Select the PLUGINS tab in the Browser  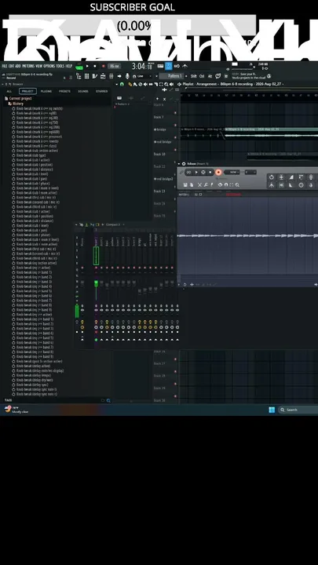46,91
